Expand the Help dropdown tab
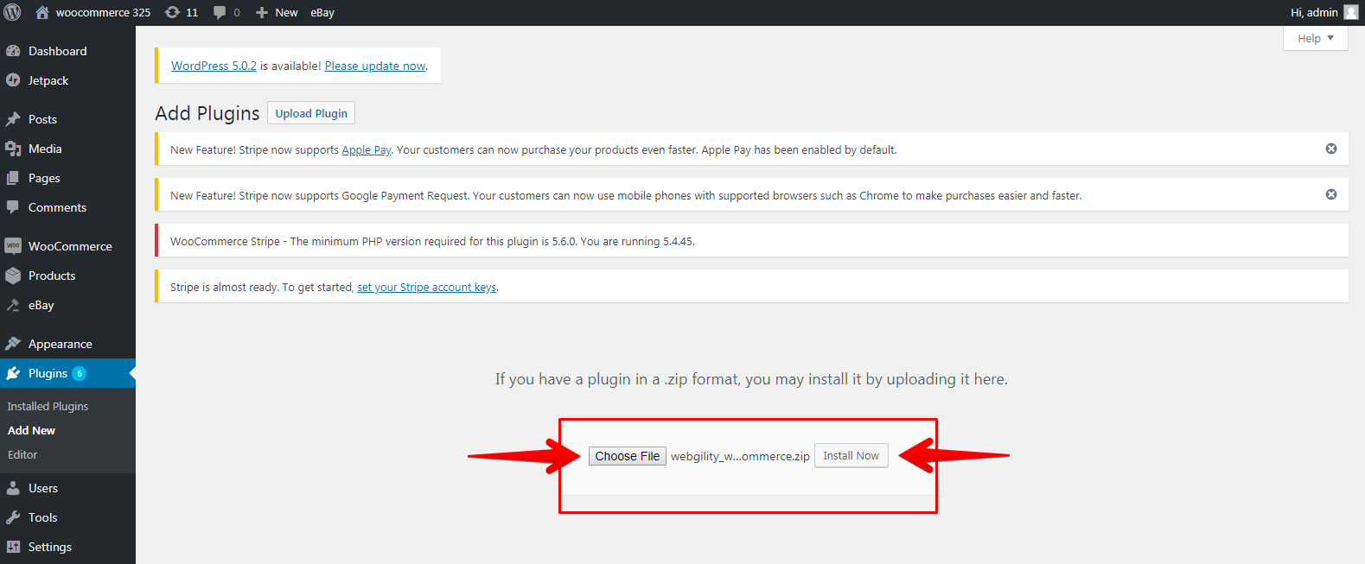Image resolution: width=1365 pixels, height=564 pixels. (1315, 38)
